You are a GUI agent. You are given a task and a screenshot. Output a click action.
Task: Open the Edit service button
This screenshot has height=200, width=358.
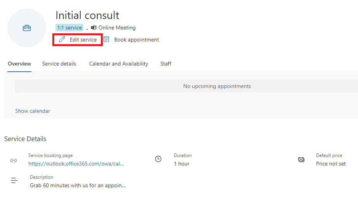78,40
